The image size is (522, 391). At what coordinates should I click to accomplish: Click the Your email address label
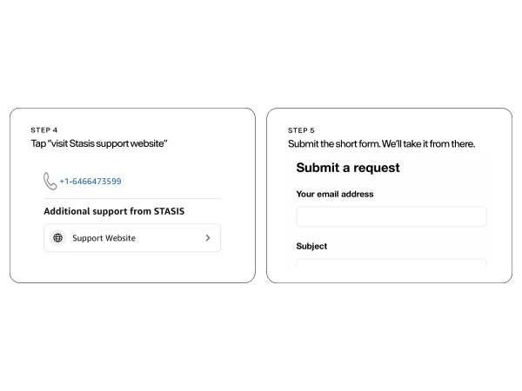click(x=335, y=194)
